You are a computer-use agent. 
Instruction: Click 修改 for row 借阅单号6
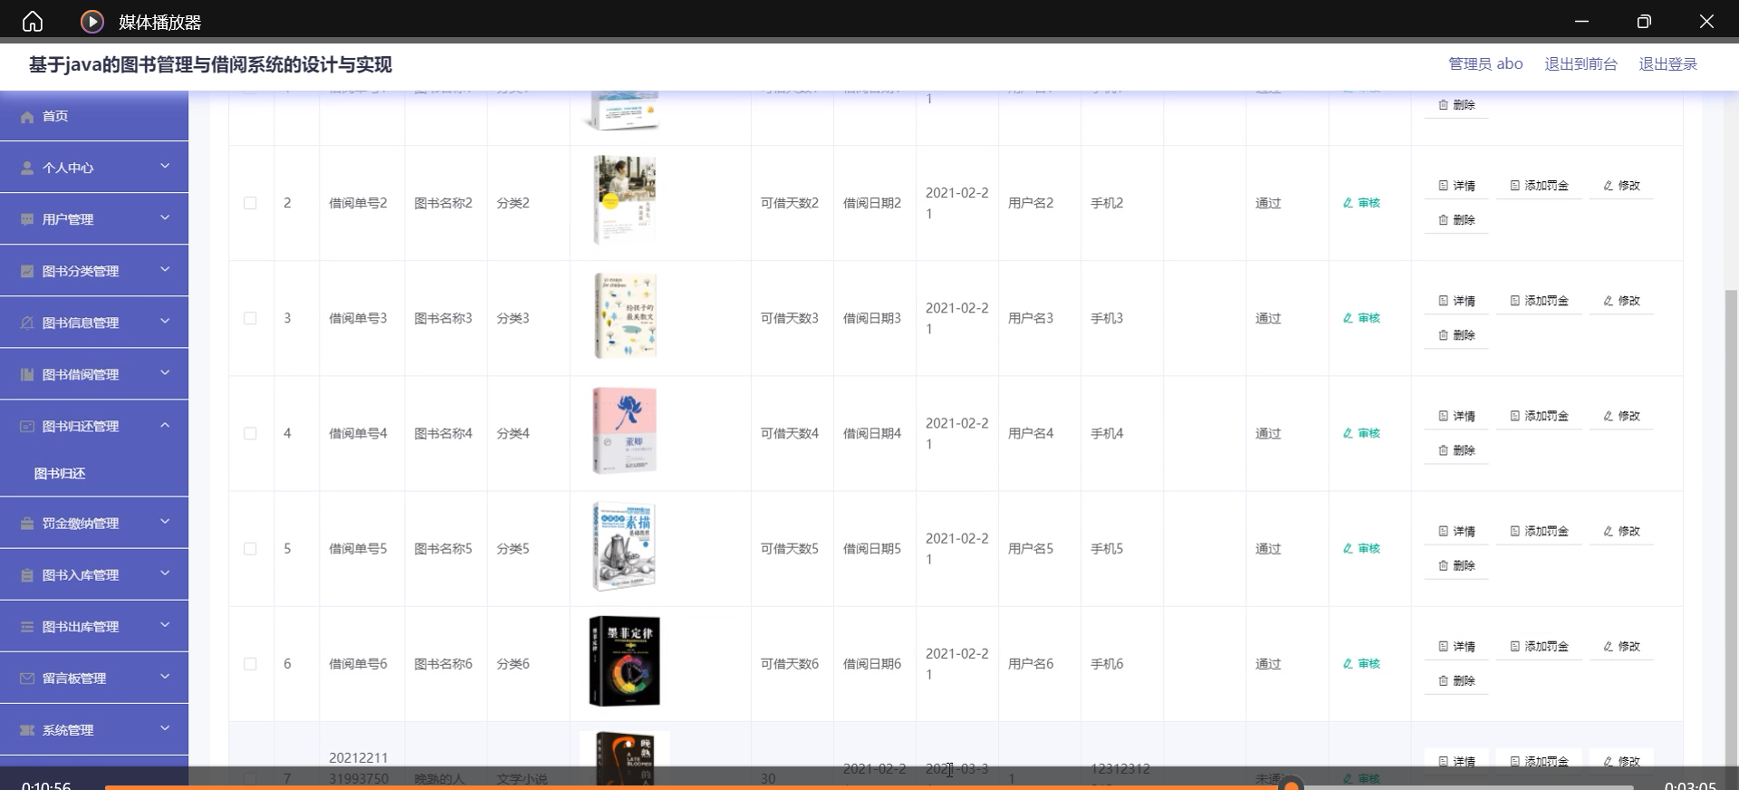coord(1621,646)
